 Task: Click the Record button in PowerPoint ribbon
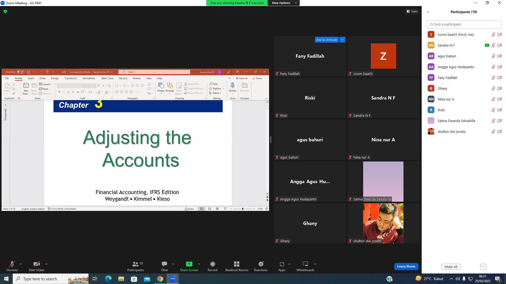pos(242,78)
